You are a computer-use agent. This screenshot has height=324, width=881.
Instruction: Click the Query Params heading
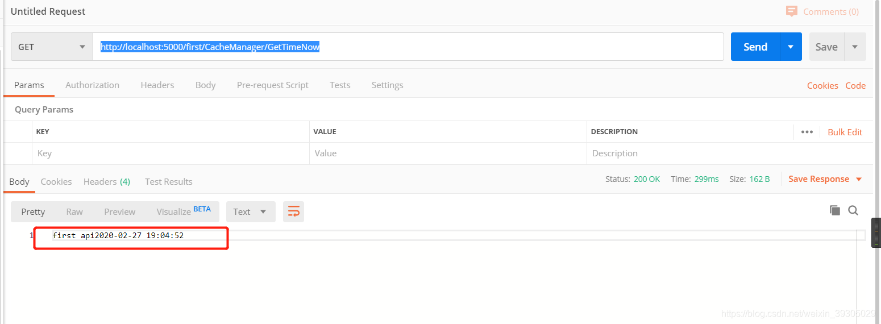point(44,110)
